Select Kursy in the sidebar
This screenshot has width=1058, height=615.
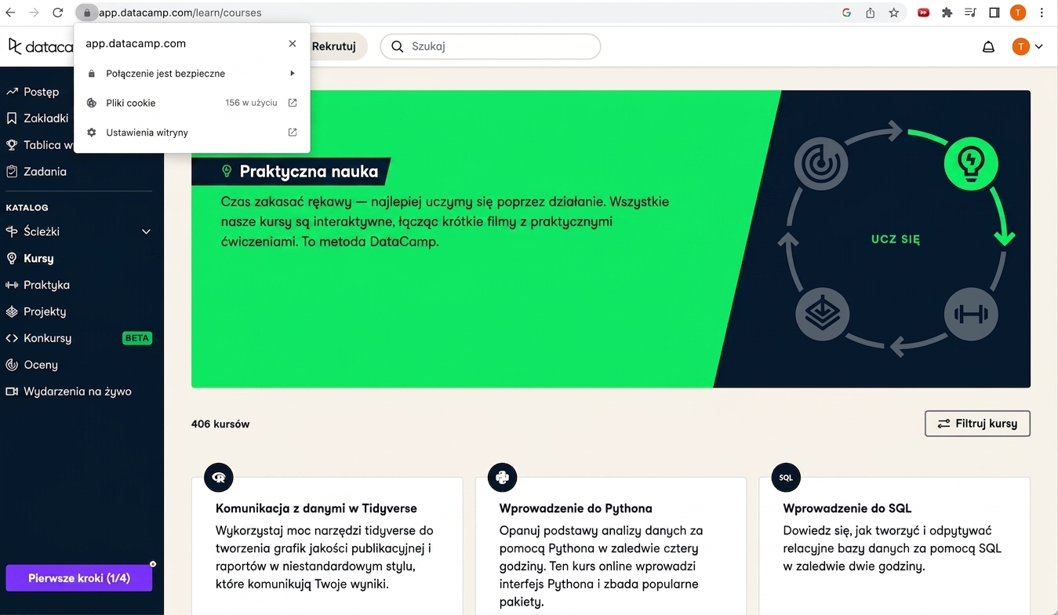(38, 258)
